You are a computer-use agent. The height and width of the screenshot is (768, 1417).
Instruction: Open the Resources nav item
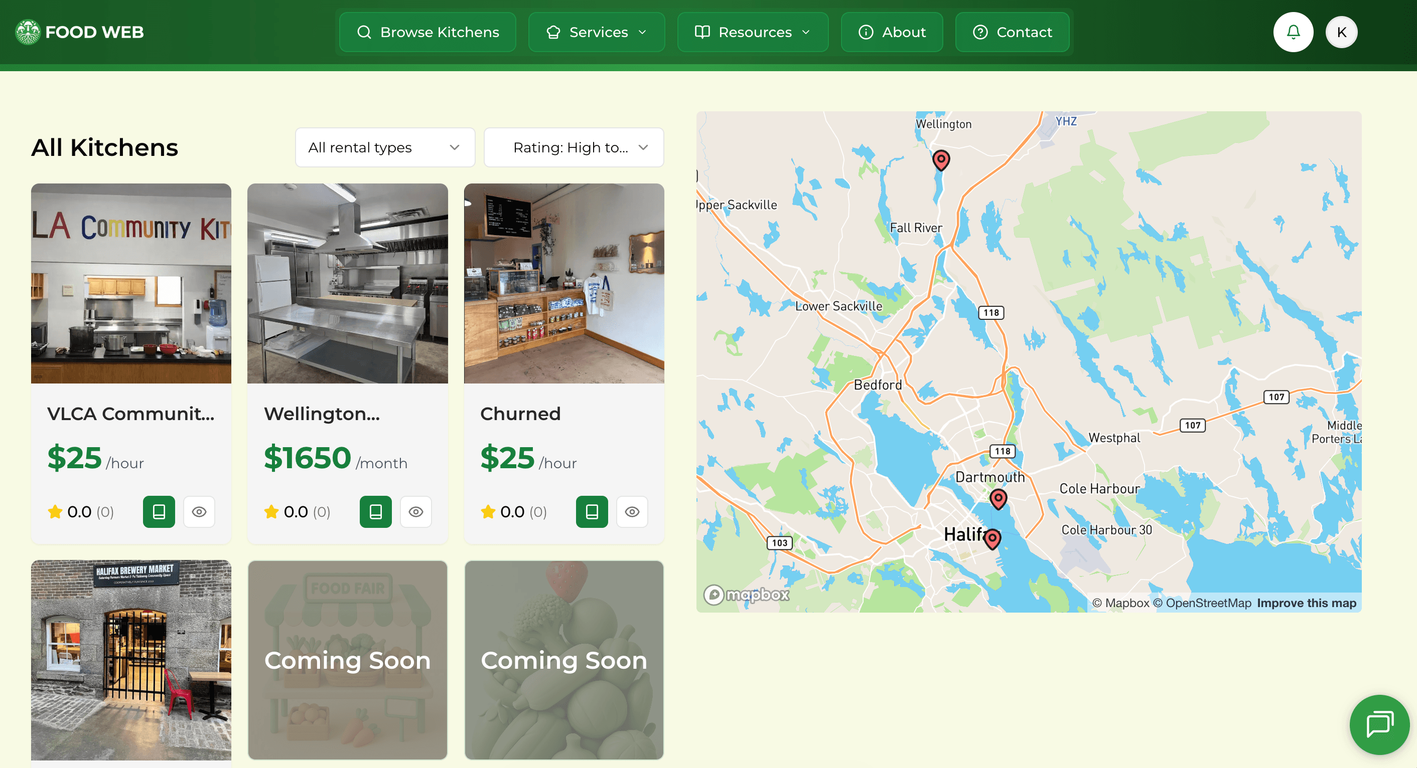click(x=753, y=32)
